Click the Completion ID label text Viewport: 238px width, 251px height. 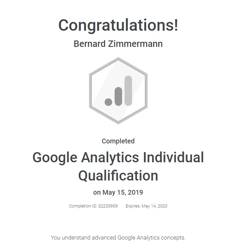83,206
